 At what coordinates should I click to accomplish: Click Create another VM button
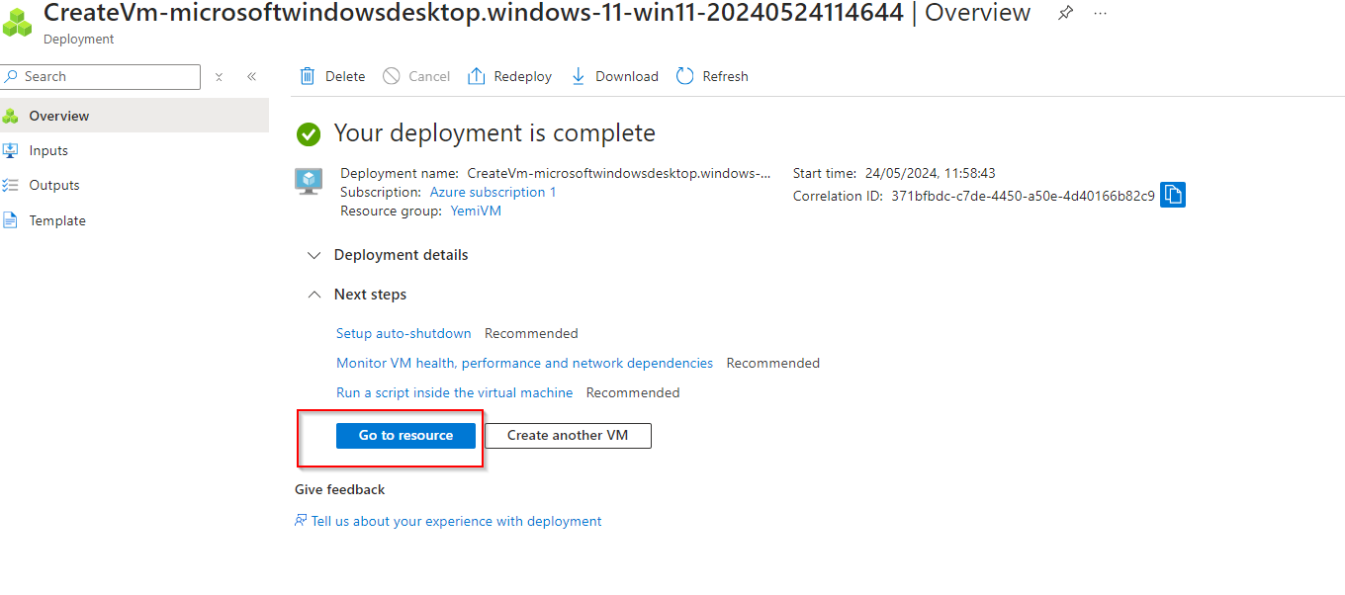point(568,435)
